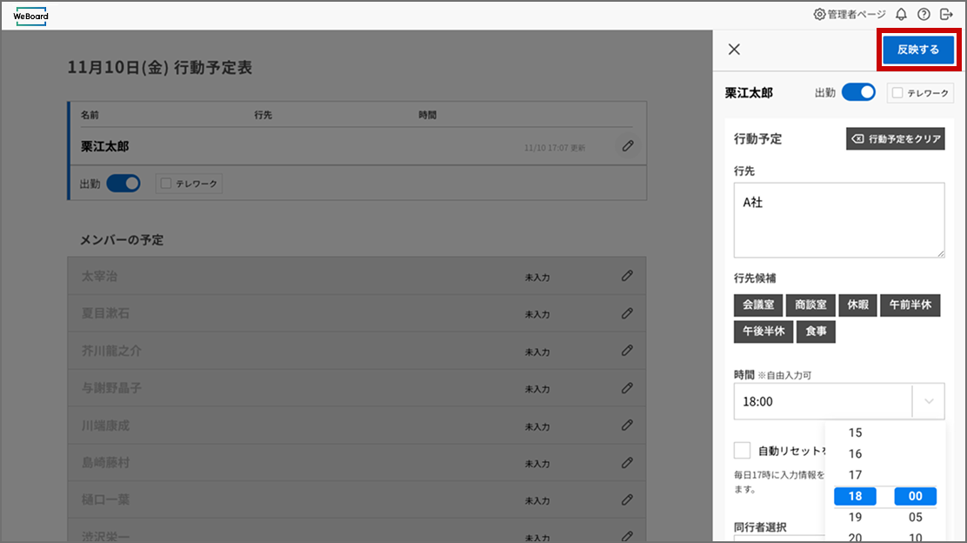Viewport: 967px width, 543px height.
Task: Open the 管理者ページ settings gear icon
Action: point(818,14)
